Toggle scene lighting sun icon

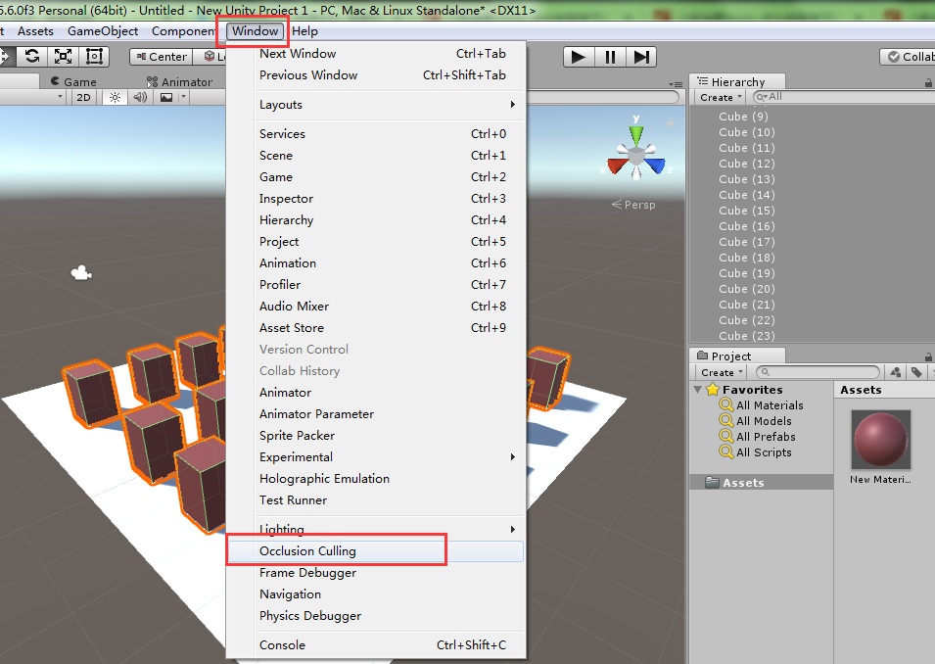(116, 97)
